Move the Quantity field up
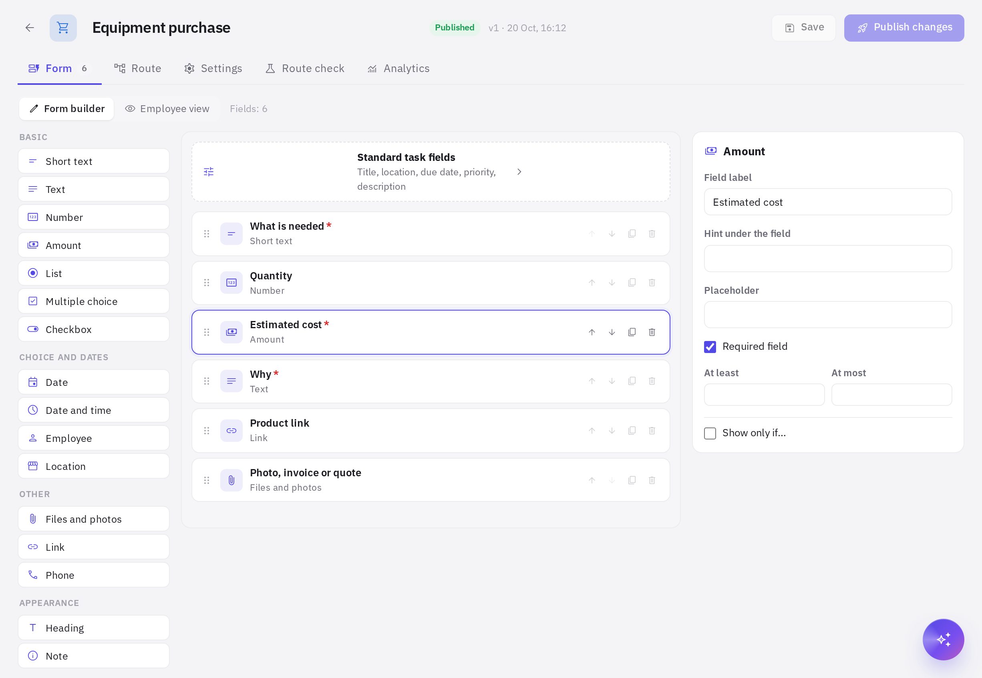Viewport: 982px width, 678px height. coord(592,283)
